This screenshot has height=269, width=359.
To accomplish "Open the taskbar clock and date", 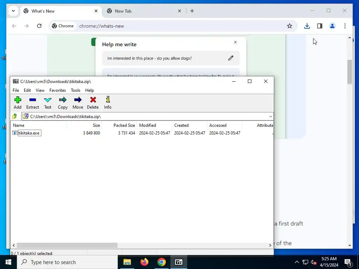I will [x=329, y=262].
